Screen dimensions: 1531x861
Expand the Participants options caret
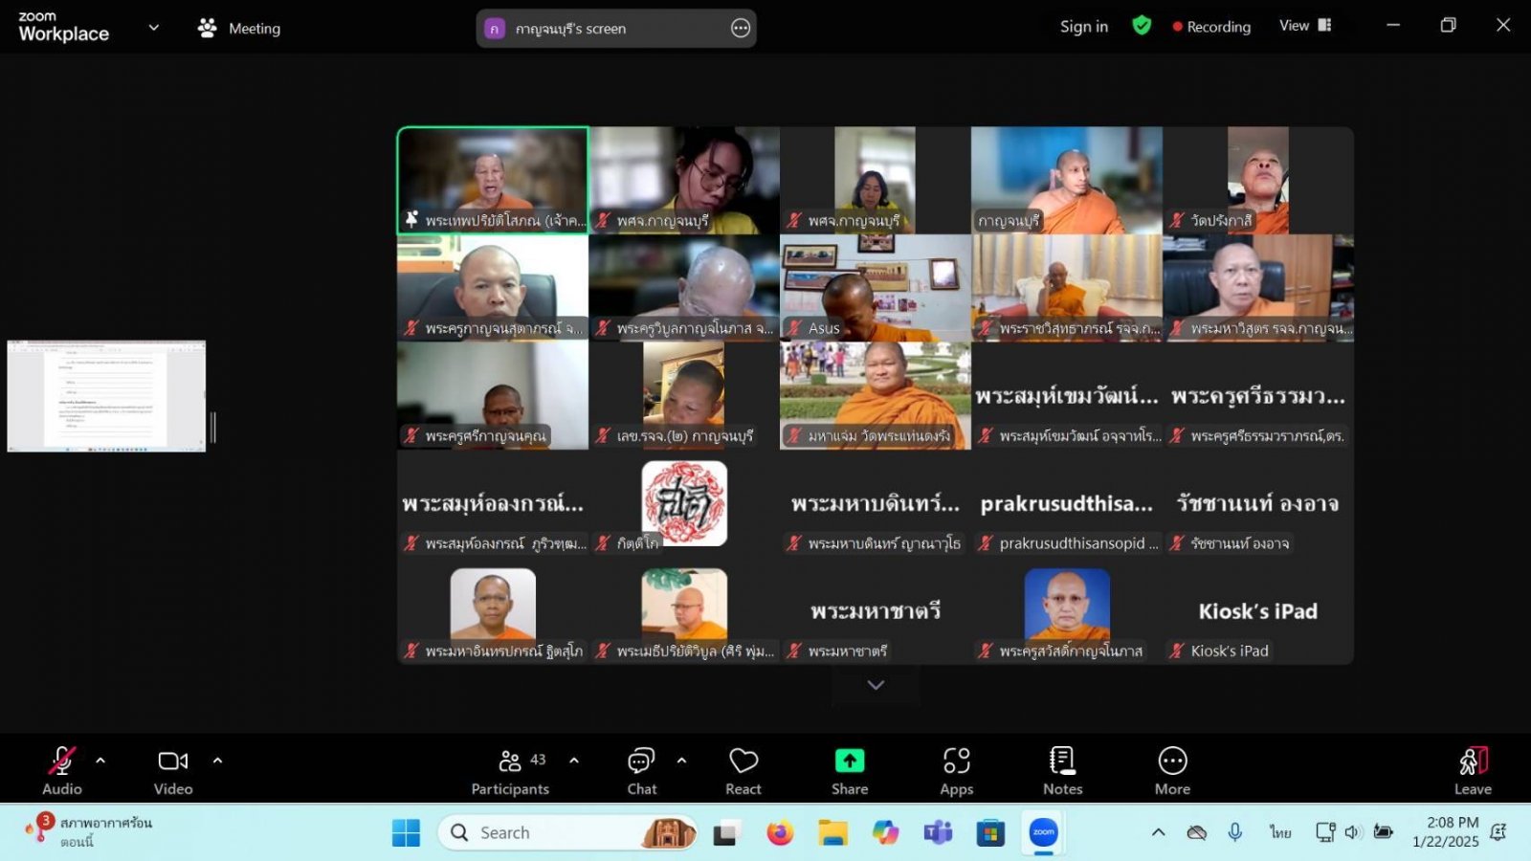(574, 762)
